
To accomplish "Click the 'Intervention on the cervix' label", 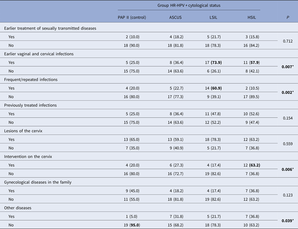I will pyautogui.click(x=28, y=157).
